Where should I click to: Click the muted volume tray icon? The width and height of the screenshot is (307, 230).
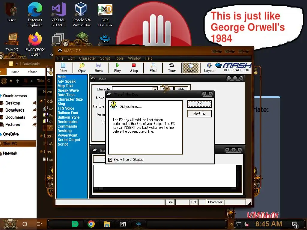point(246,224)
